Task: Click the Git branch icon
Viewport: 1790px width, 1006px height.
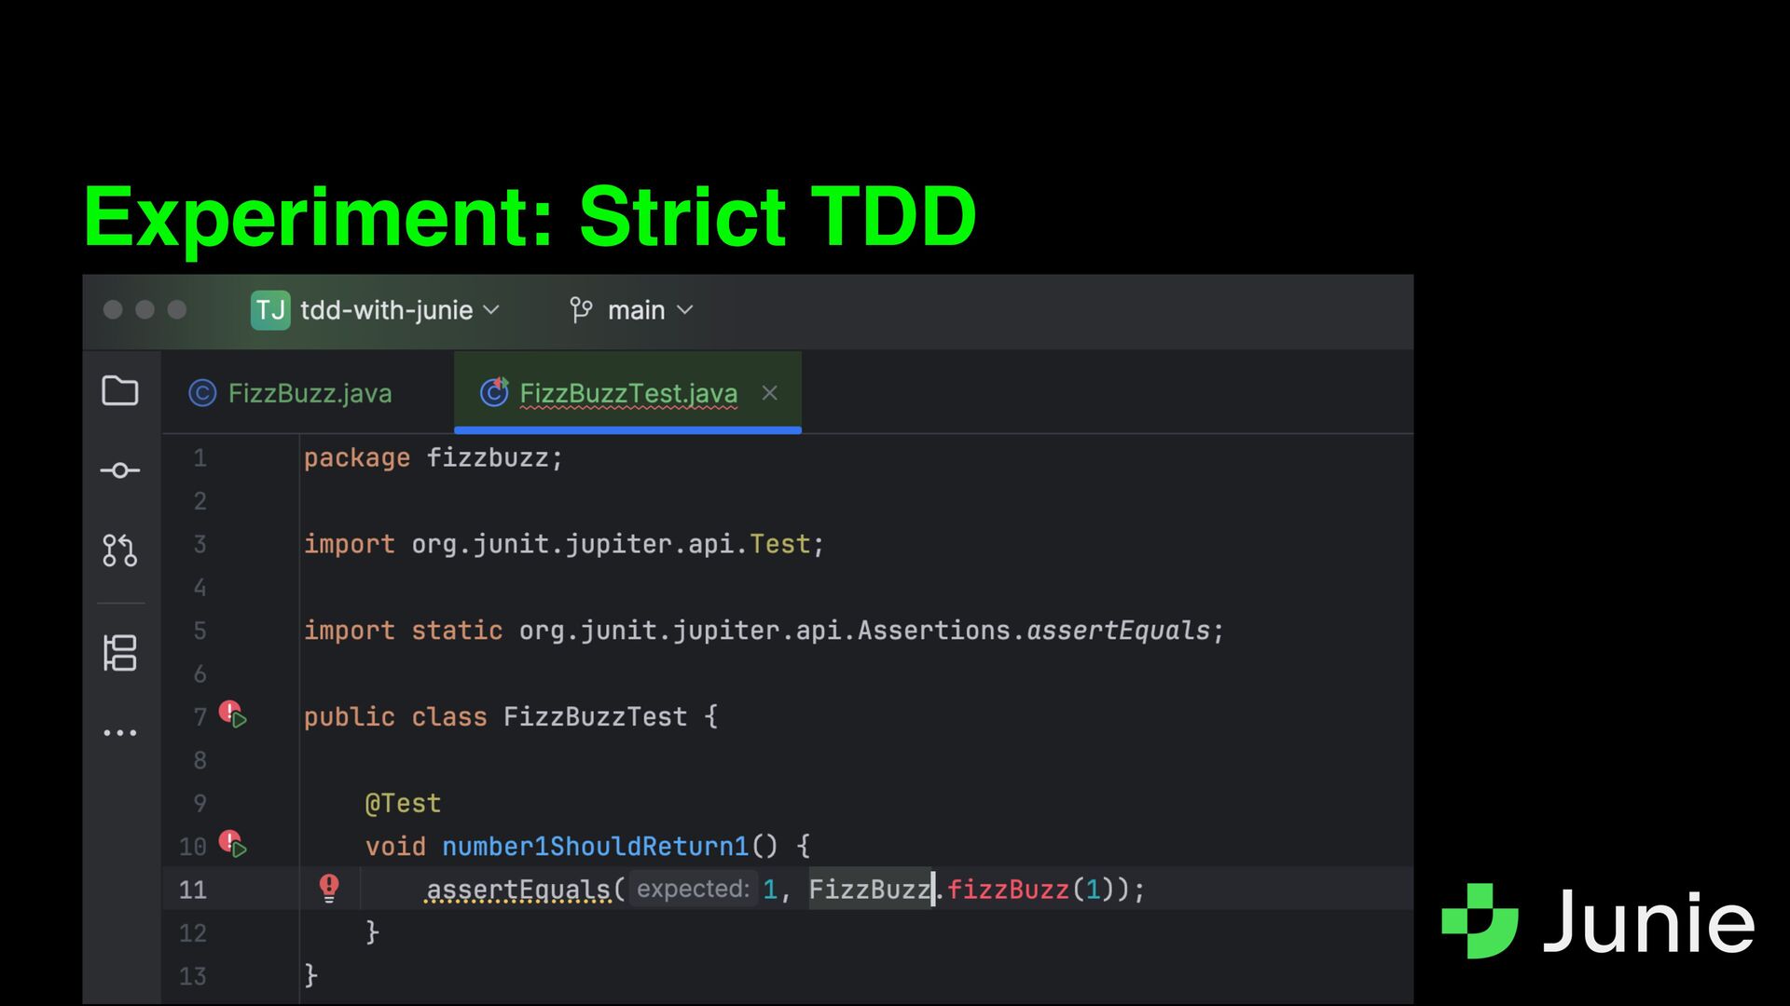Action: [581, 310]
